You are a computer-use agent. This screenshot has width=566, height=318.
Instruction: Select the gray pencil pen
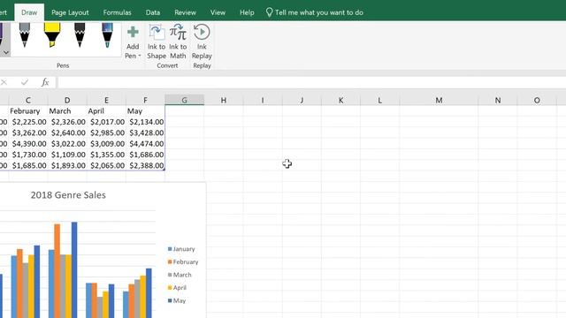(x=25, y=35)
